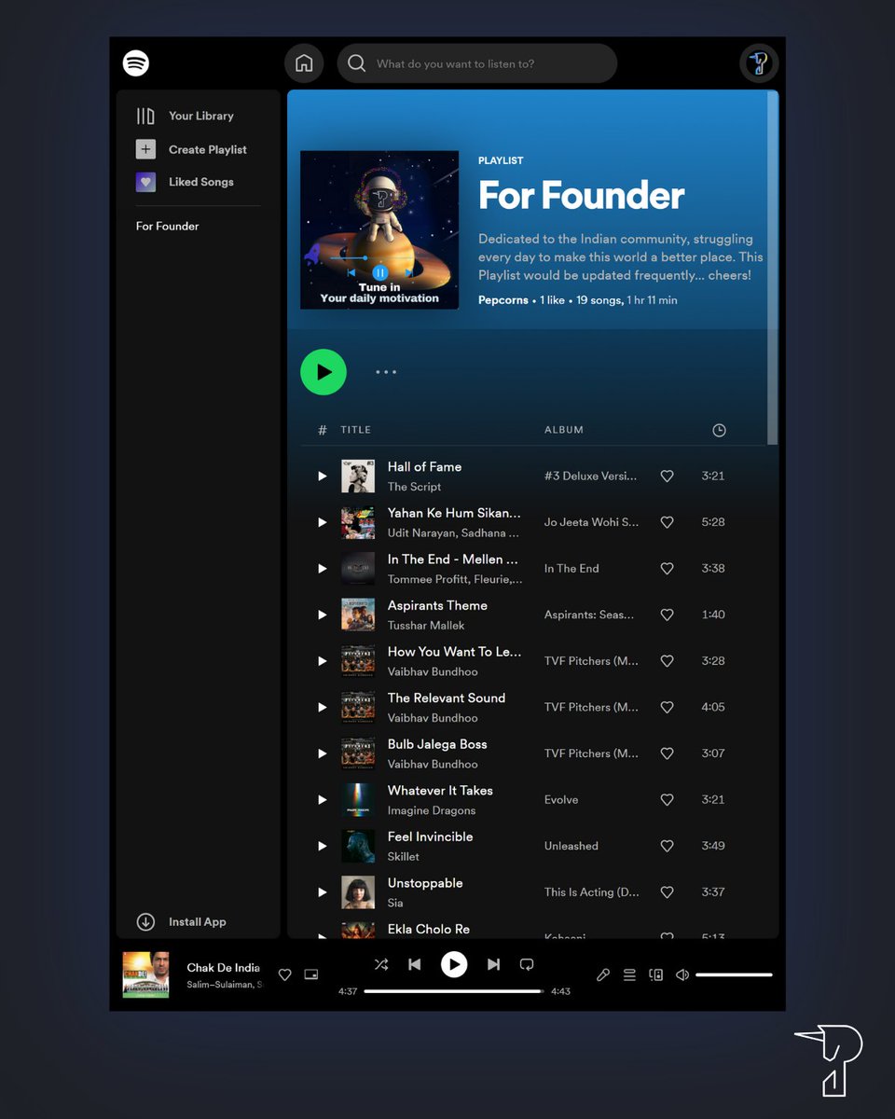Image resolution: width=895 pixels, height=1119 pixels.
Task: Click the song progress bar
Action: coord(454,991)
